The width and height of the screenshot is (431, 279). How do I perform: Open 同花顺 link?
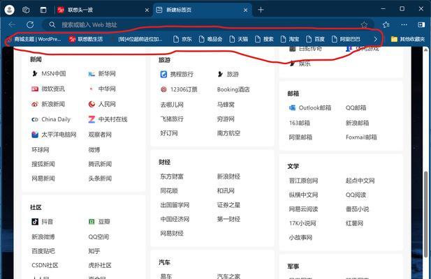[169, 190]
